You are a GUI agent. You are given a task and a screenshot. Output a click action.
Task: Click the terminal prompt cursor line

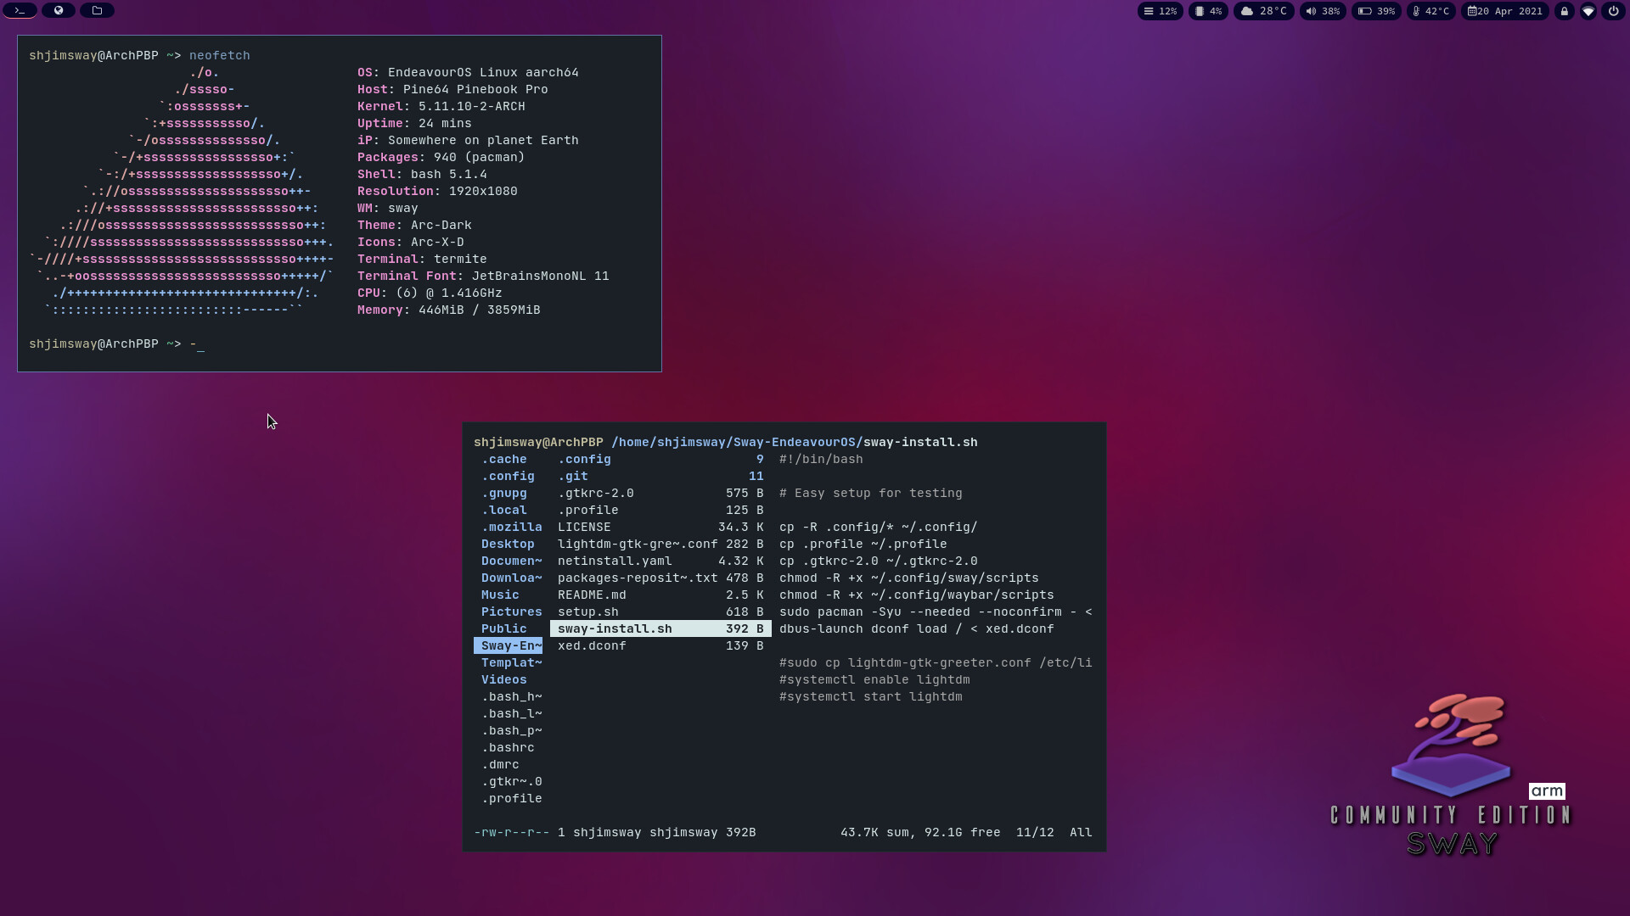tap(116, 343)
